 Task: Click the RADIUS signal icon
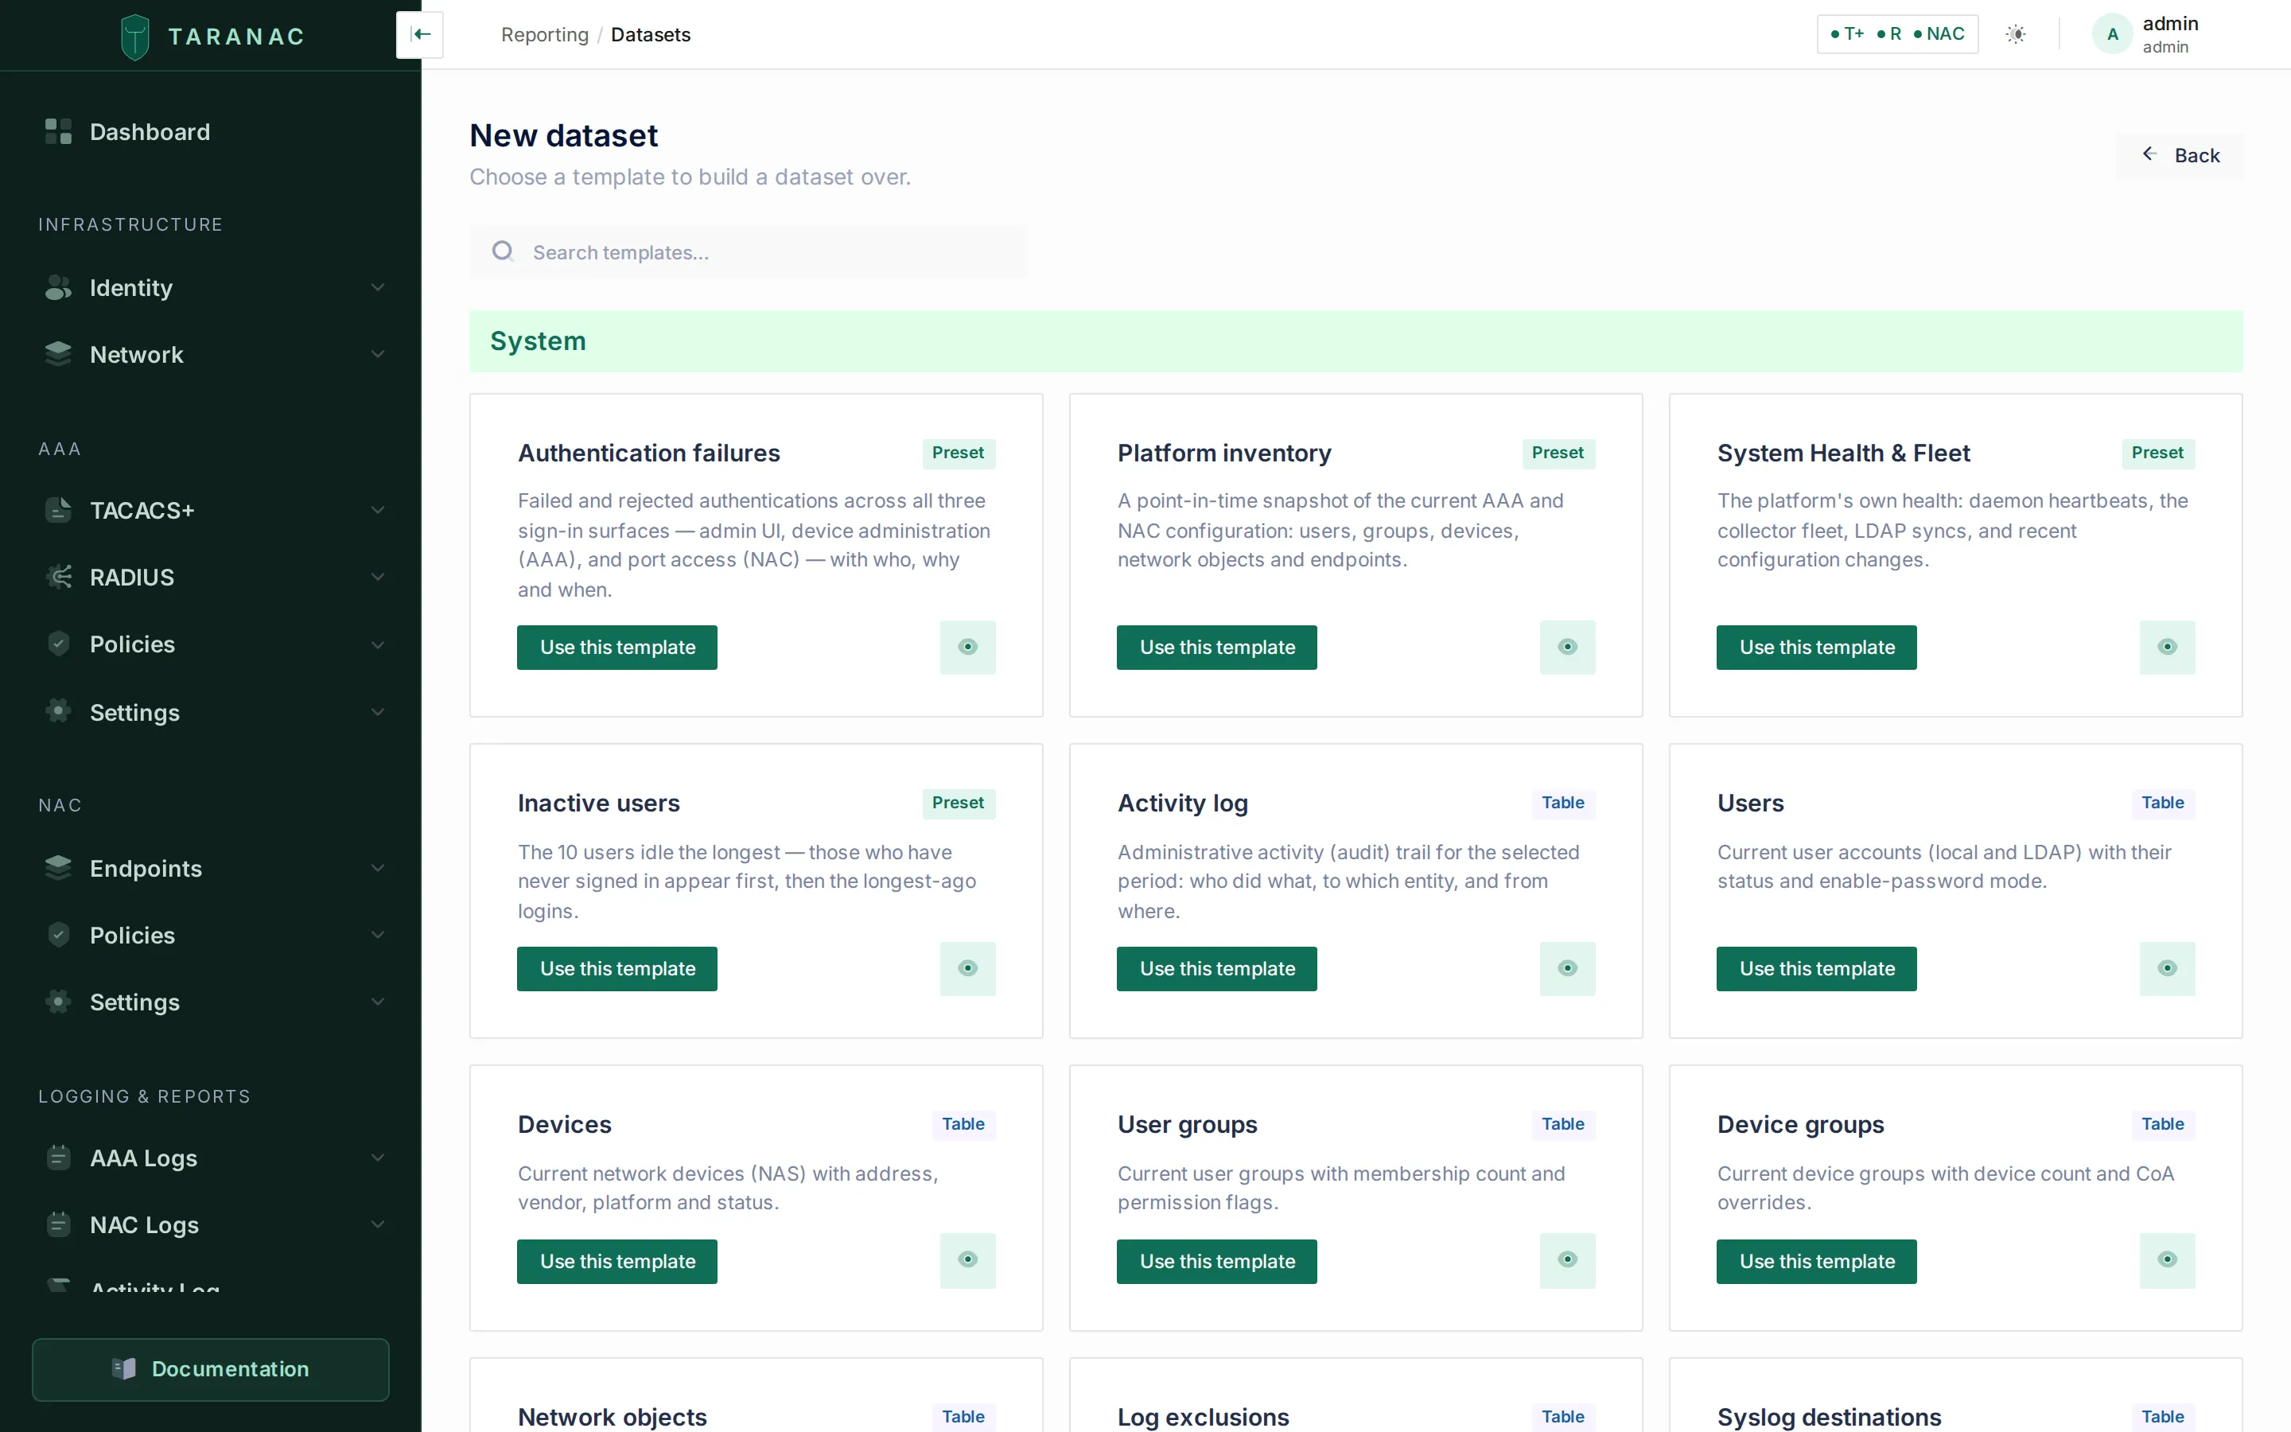[x=58, y=577]
